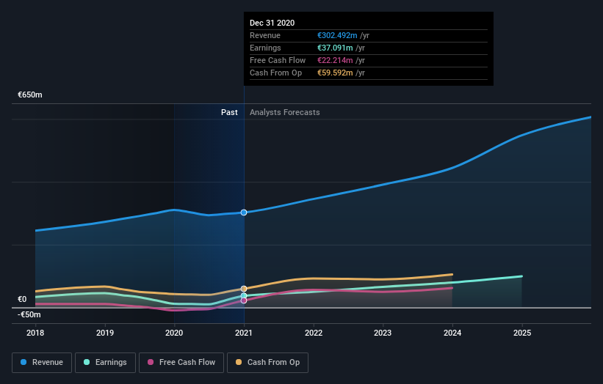Click the blue Revenue data point marker

coord(244,213)
